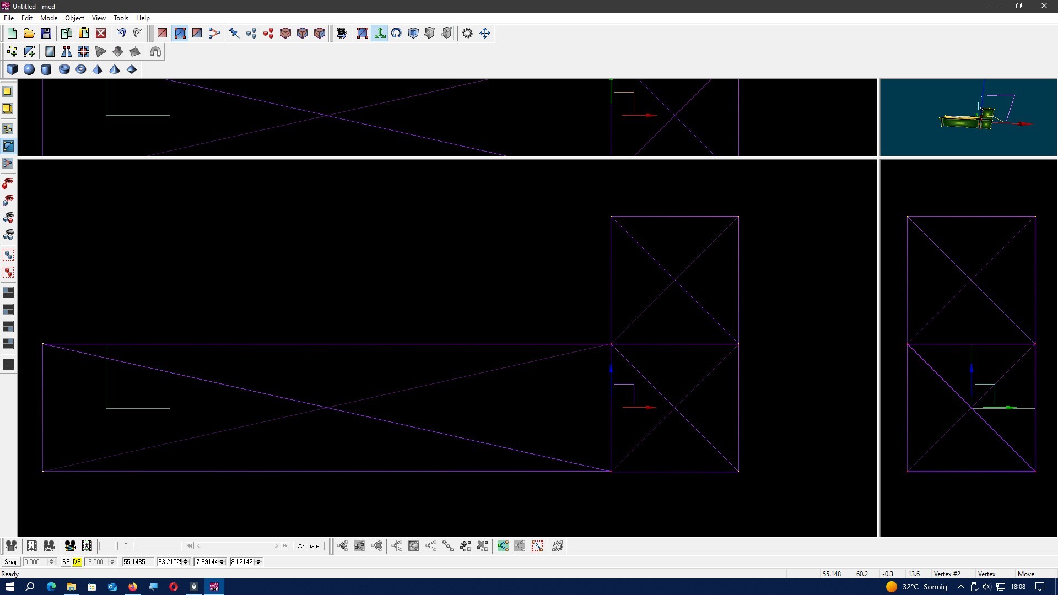Click the mirror tool icon
Viewport: 1058px width, 595px height.
67,52
